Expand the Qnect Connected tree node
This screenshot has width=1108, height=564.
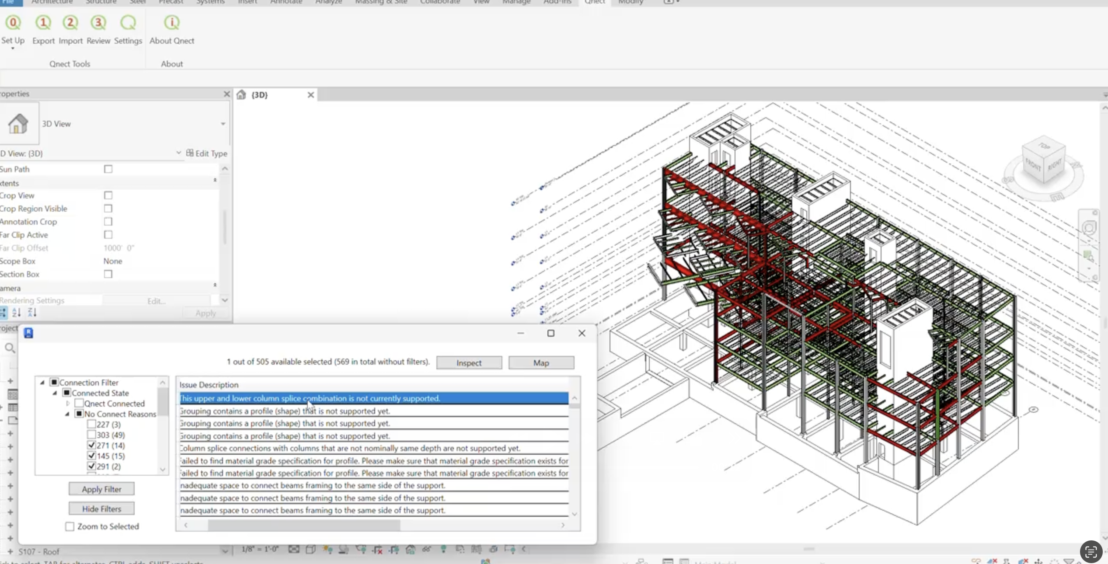[68, 404]
